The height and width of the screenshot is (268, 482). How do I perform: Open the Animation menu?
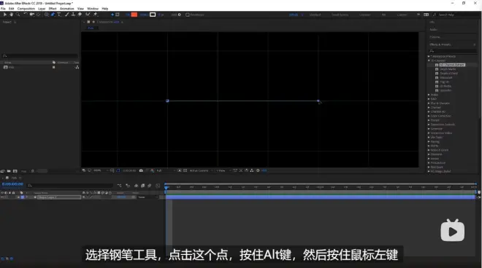(67, 9)
